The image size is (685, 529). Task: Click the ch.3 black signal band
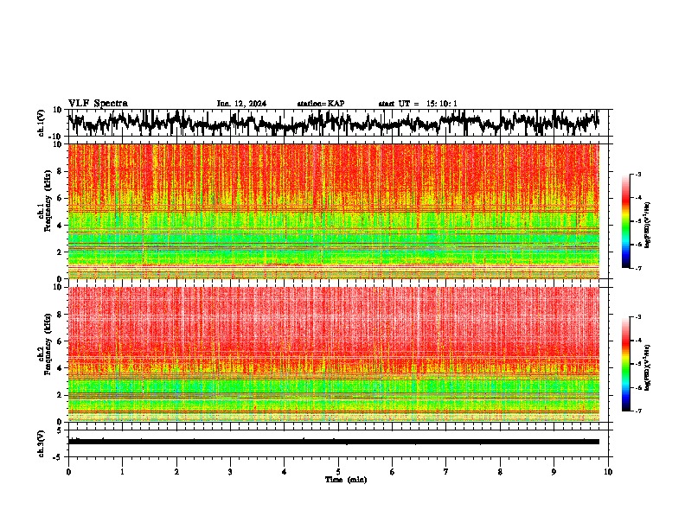pyautogui.click(x=333, y=442)
